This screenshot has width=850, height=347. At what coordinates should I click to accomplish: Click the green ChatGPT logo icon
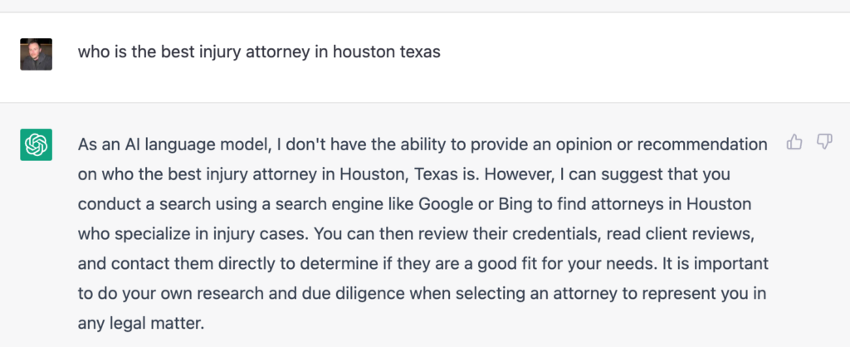pyautogui.click(x=36, y=145)
